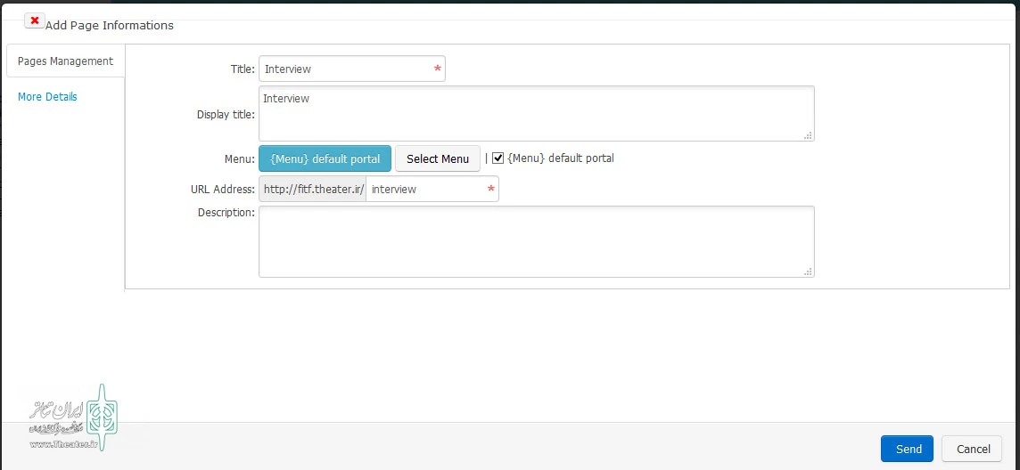Image resolution: width=1020 pixels, height=470 pixels.
Task: Click the http://fitf.theater.ir/ URL prefix
Action: (313, 189)
